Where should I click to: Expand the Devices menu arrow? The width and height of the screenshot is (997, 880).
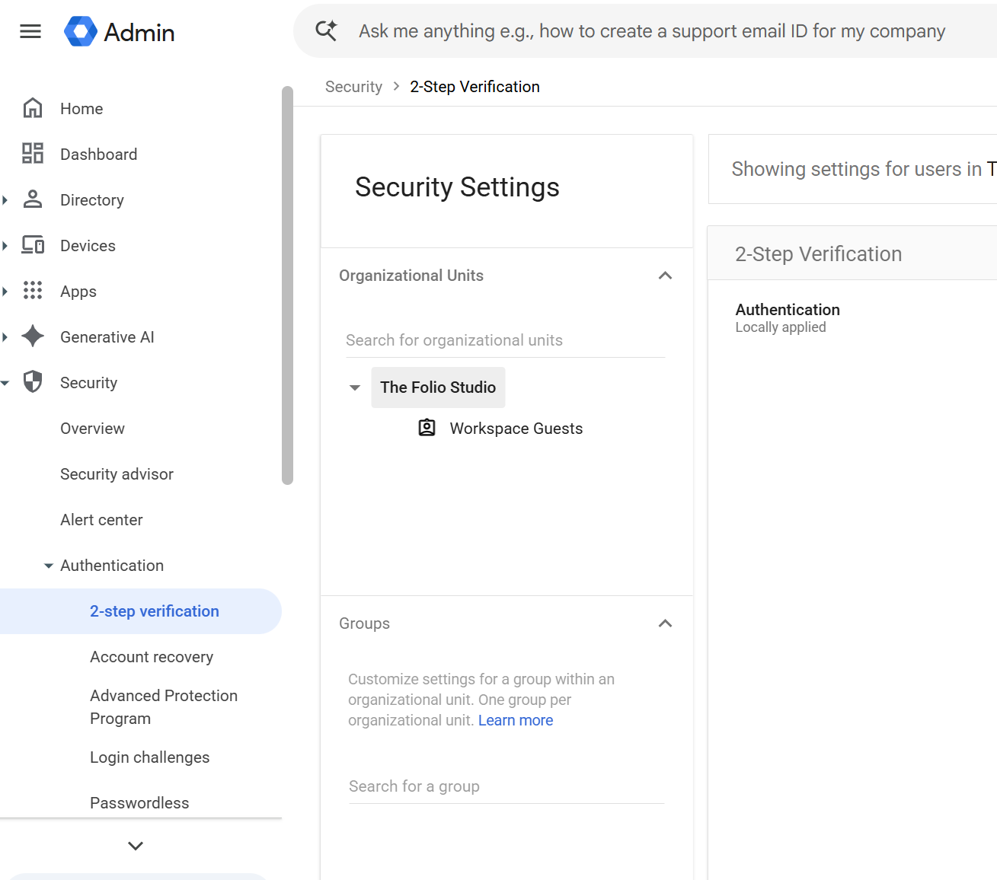coord(5,246)
